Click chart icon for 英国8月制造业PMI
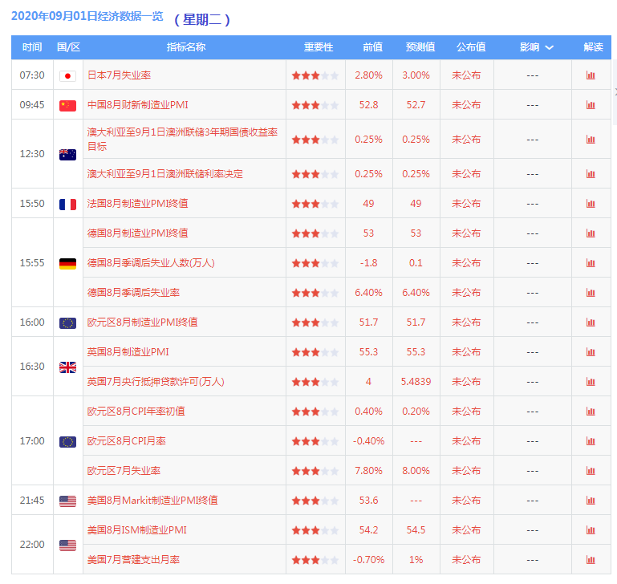This screenshot has height=584, width=617. [x=591, y=352]
